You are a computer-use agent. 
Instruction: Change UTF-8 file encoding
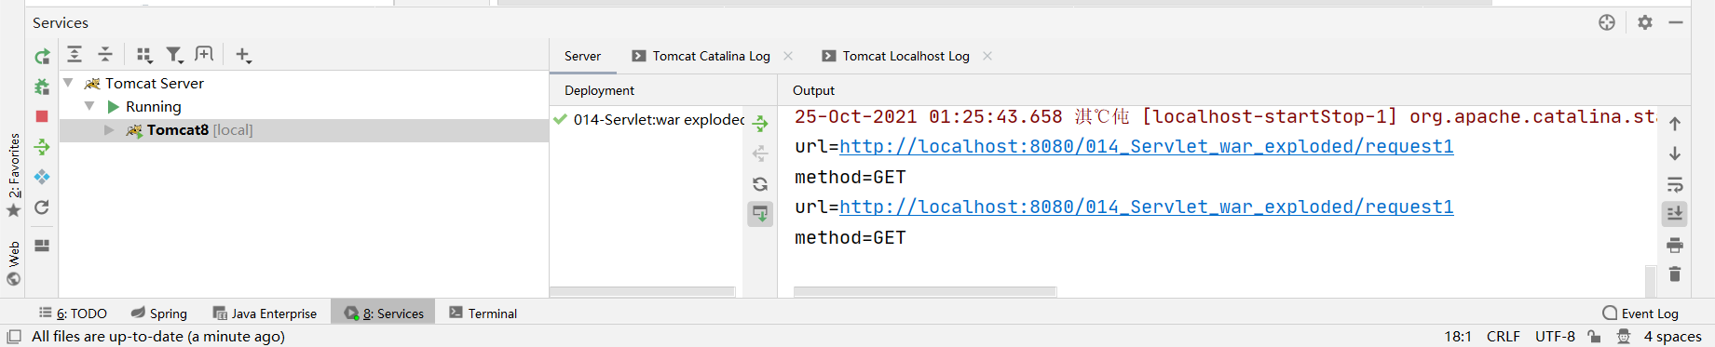tap(1555, 337)
